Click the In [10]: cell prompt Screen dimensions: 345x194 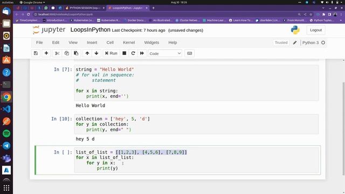pyautogui.click(x=61, y=119)
